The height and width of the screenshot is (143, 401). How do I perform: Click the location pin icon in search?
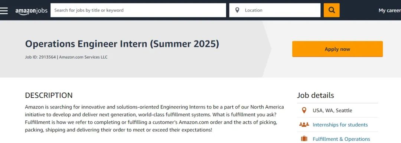[237, 10]
